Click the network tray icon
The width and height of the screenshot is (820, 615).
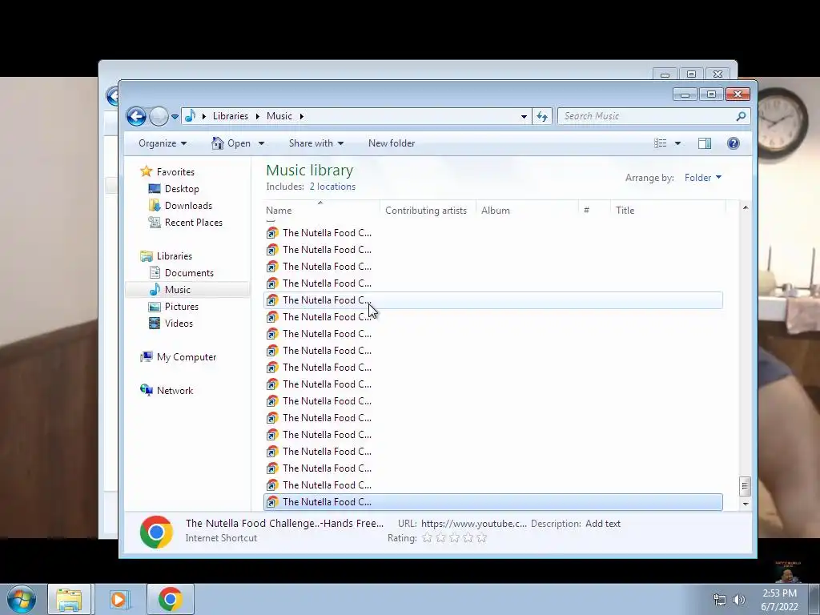[720, 600]
